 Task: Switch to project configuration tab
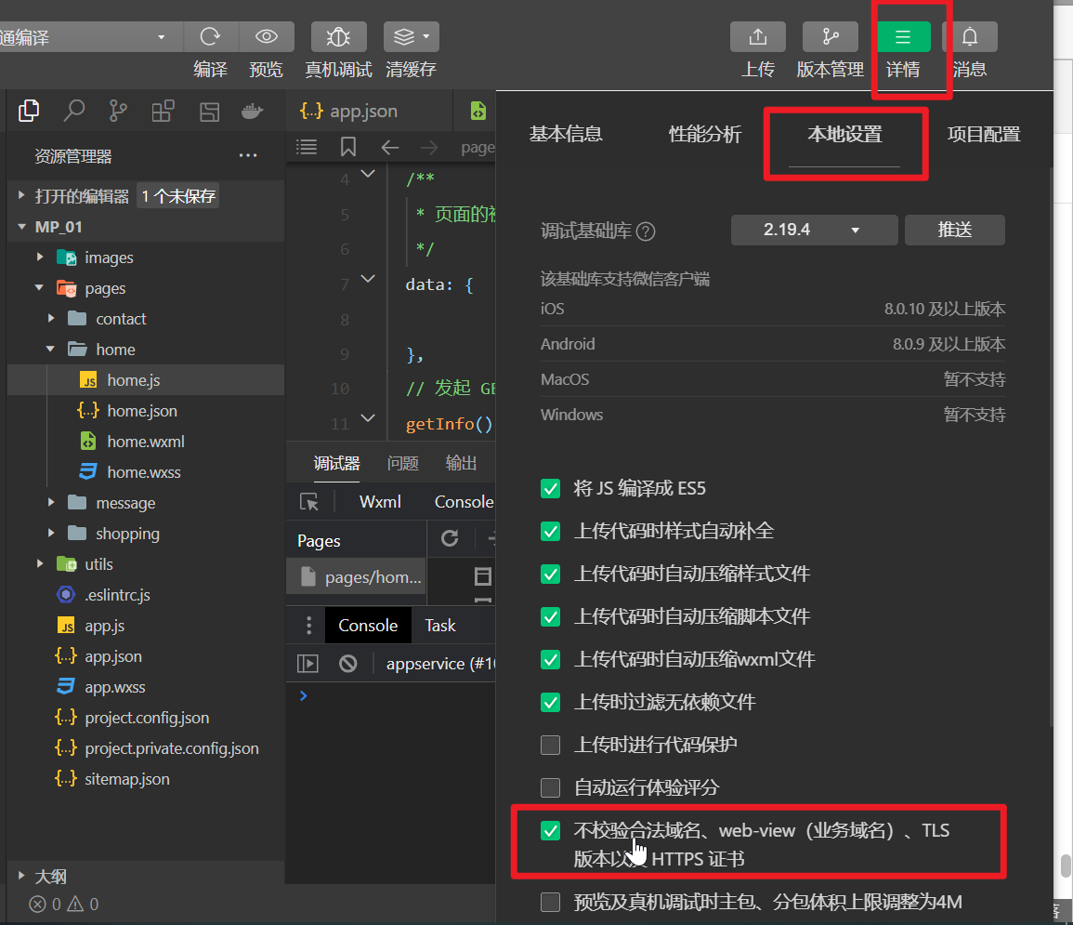point(984,134)
